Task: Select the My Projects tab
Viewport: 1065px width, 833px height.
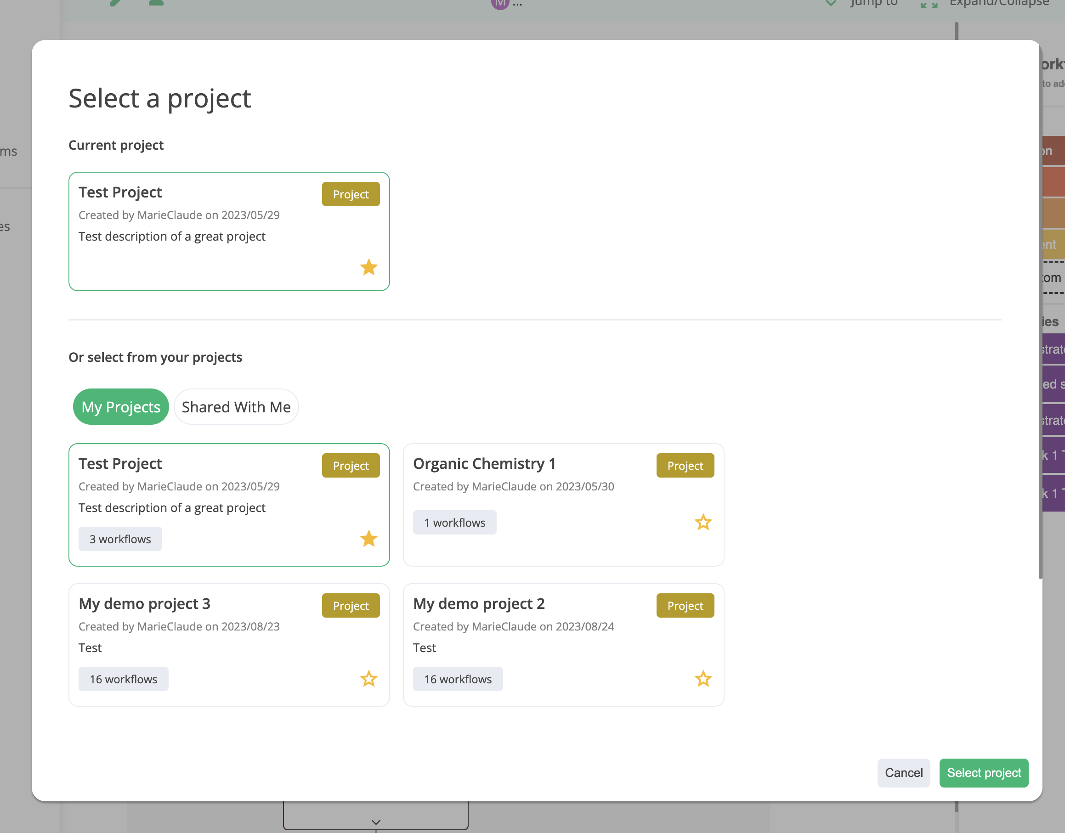Action: [x=120, y=407]
